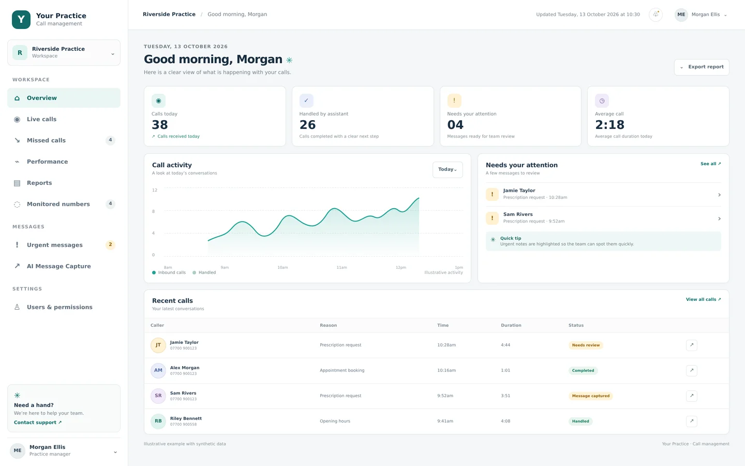Screen dimensions: 745x466
Task: Expand Jamie Taylor's attention message chevron
Action: tap(719, 195)
